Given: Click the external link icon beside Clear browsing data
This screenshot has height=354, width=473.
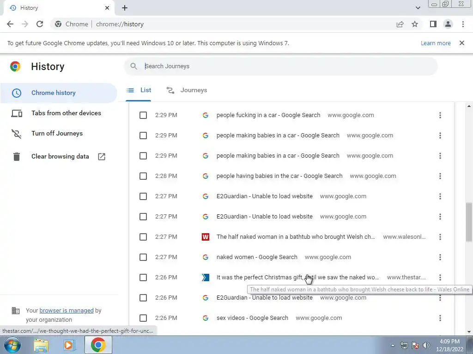Looking at the screenshot, I should pyautogui.click(x=102, y=157).
